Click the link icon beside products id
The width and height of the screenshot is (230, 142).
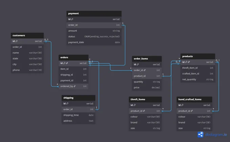(x=189, y=62)
